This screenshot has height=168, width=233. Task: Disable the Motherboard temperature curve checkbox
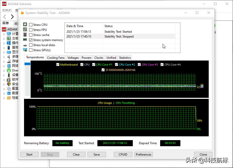[x=58, y=65]
